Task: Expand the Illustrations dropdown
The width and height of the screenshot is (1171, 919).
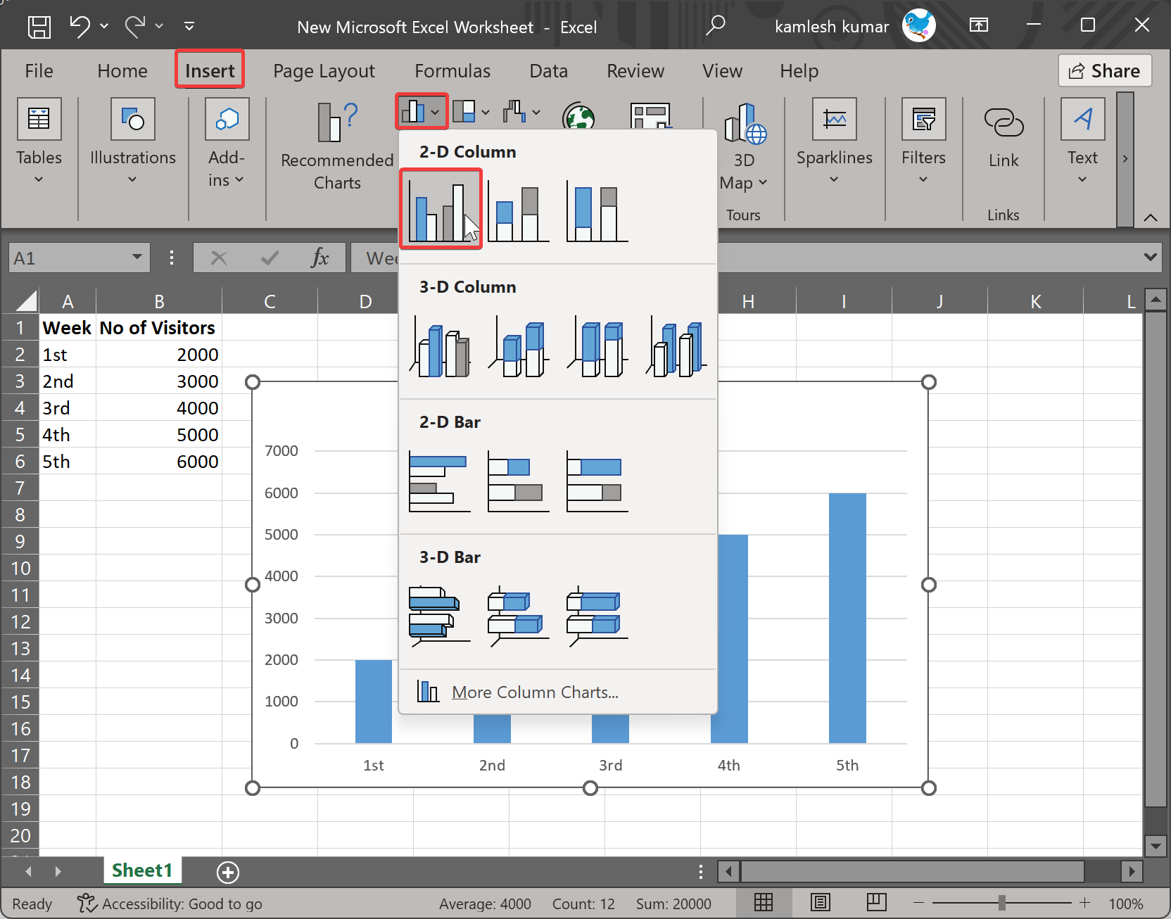Action: click(x=132, y=180)
